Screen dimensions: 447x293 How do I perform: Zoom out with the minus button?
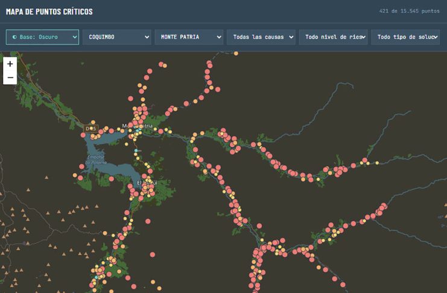[x=10, y=78]
